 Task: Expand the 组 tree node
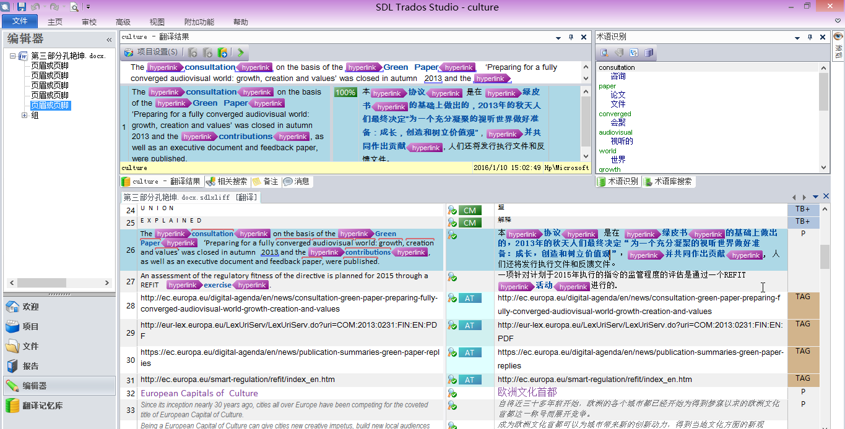[25, 115]
